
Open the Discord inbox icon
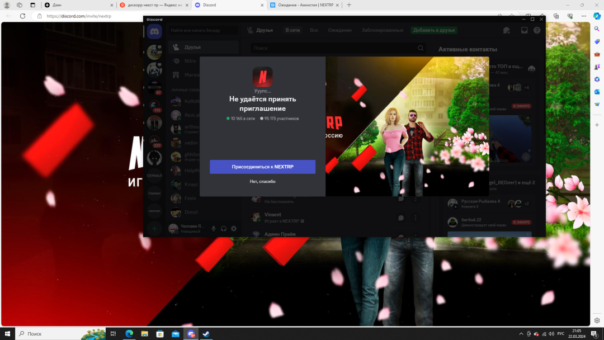[x=524, y=30]
